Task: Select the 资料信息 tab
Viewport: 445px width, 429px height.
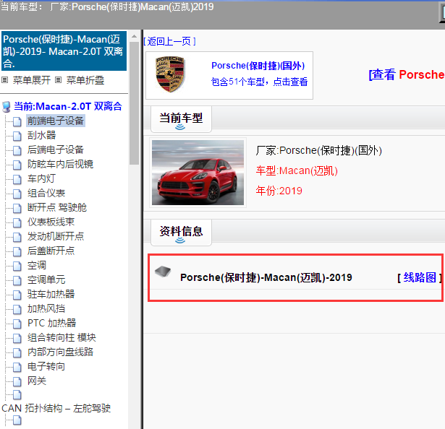Action: (x=181, y=233)
